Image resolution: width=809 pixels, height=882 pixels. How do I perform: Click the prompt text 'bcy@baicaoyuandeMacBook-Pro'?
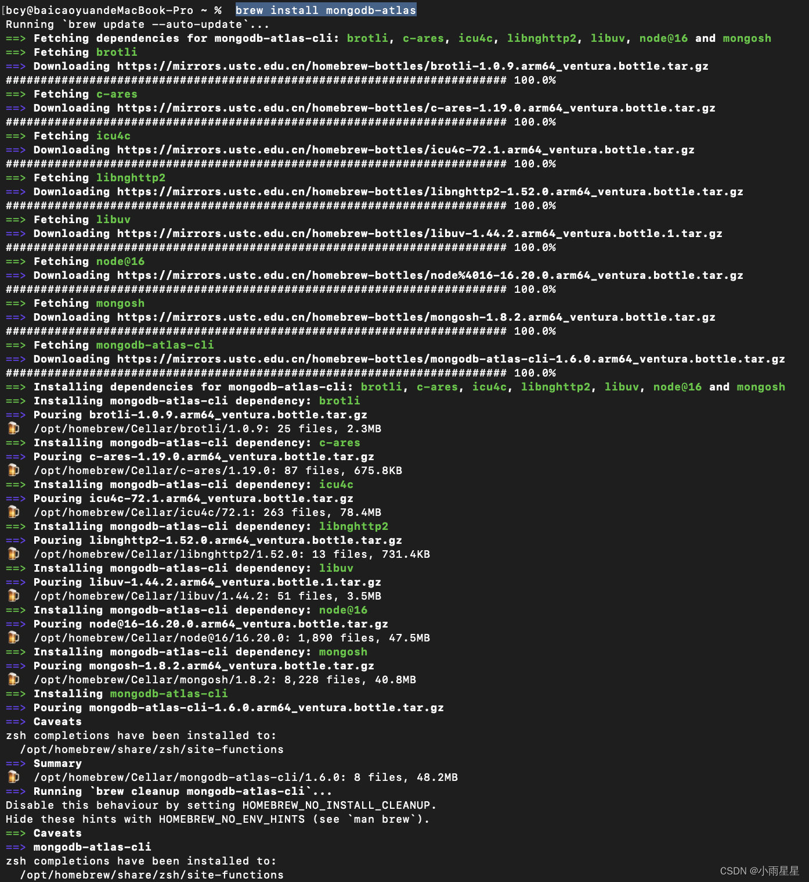[x=99, y=10]
